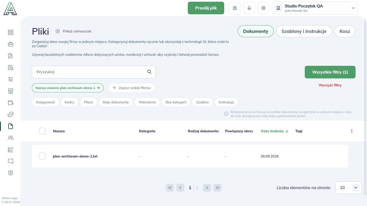
Task: Click the Altera logo
Action: point(10,9)
